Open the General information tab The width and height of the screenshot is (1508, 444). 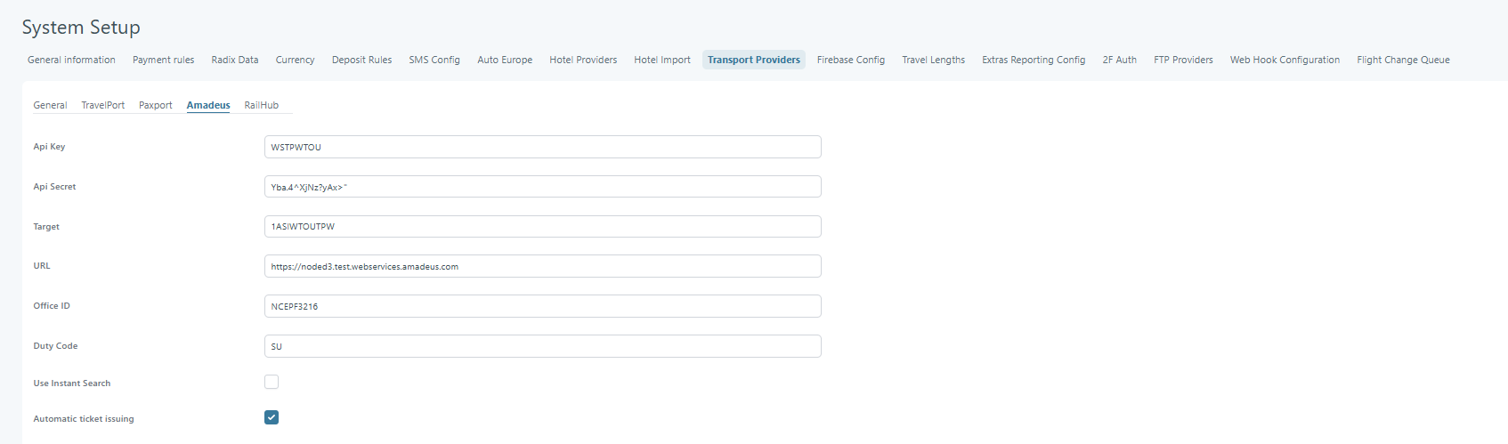[x=71, y=60]
